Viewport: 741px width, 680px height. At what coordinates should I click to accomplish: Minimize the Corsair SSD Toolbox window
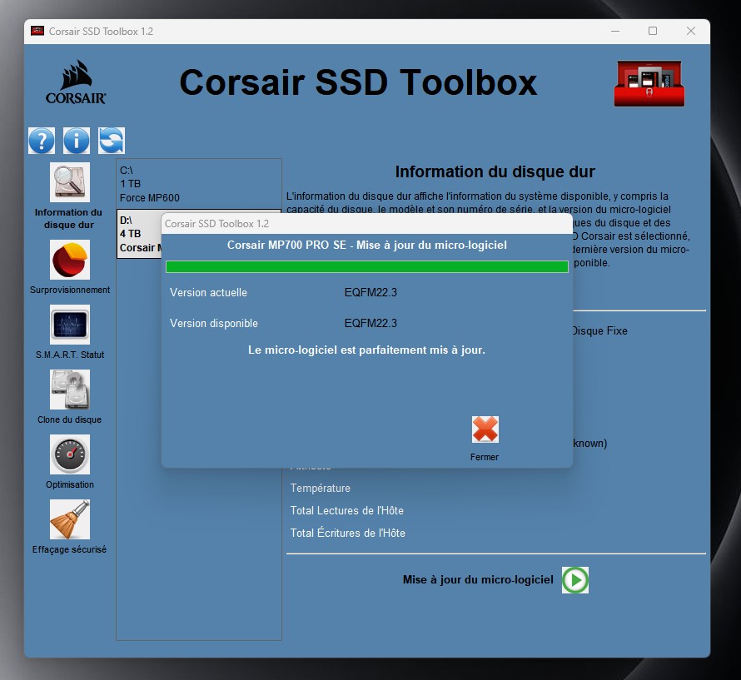click(x=614, y=31)
